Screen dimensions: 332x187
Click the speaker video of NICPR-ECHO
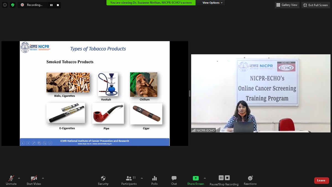coord(261,93)
